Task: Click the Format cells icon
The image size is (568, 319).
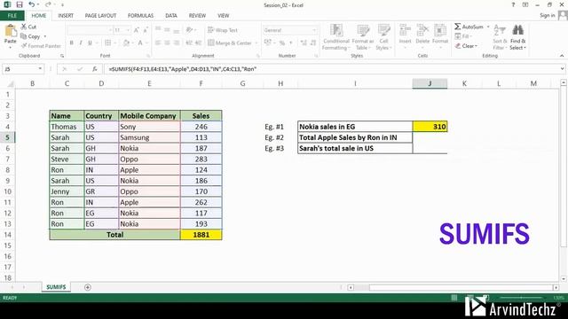Action: click(x=440, y=31)
